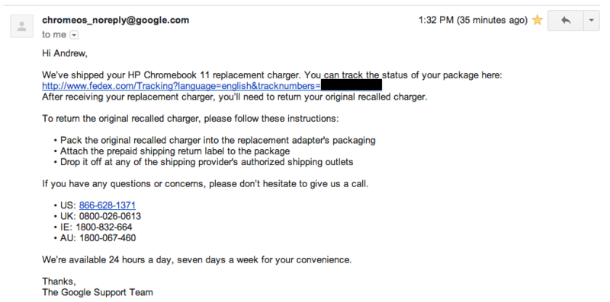Viewport: 610px width, 302px height.
Task: Click the 'to me' recipient text
Action: pyautogui.click(x=54, y=35)
